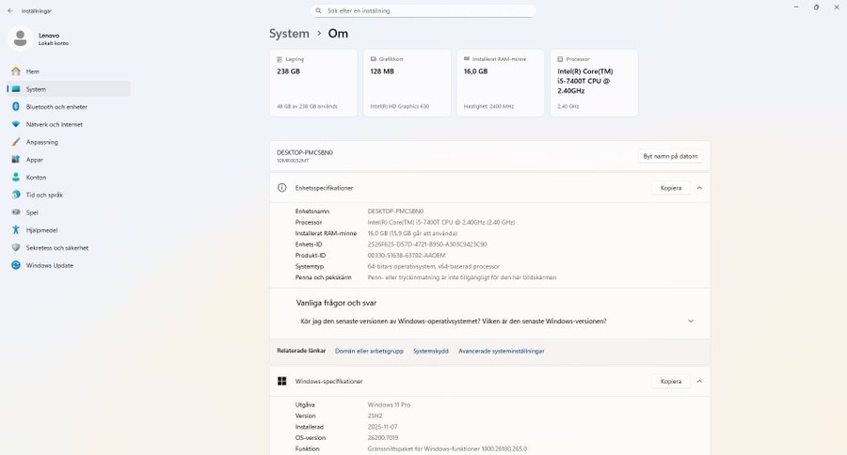Click the Spel gaming icon
Screen dimensions: 847x455
pos(16,212)
